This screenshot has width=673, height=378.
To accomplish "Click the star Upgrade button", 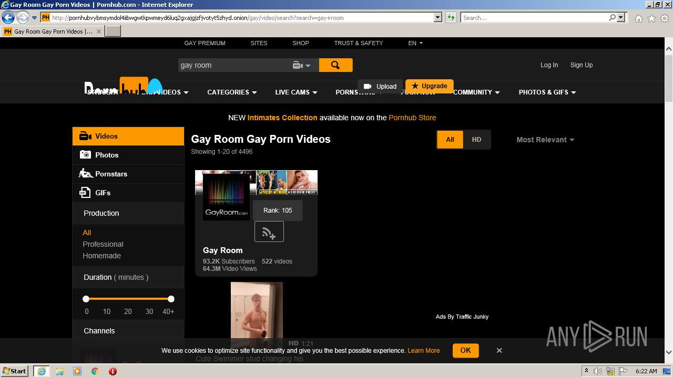I will pyautogui.click(x=429, y=86).
